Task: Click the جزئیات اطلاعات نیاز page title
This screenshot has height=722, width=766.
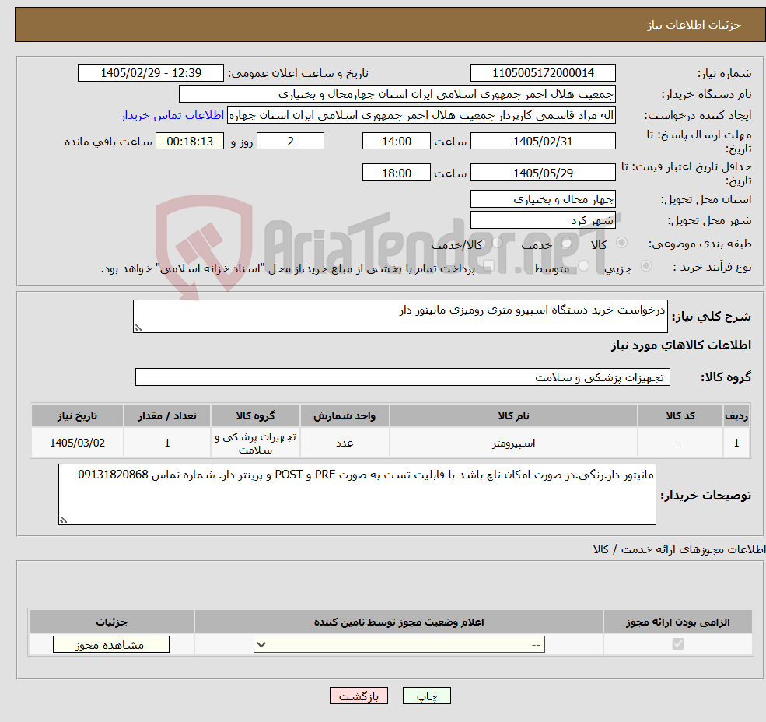Action: 694,25
